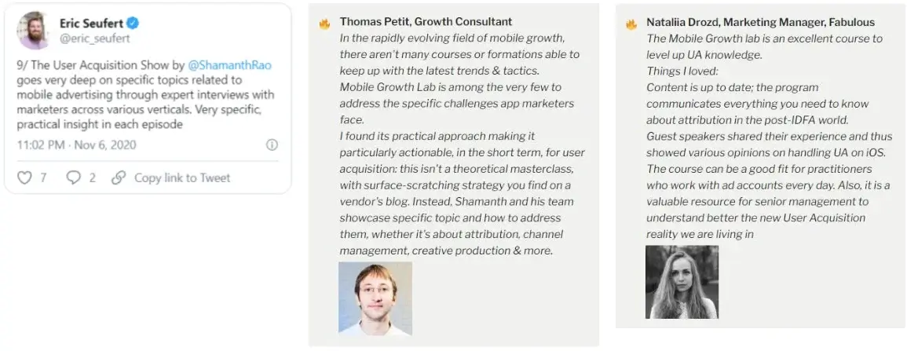Click the "Copy link to Tweet" text
Viewport: 907px width, 351px height.
click(x=182, y=177)
